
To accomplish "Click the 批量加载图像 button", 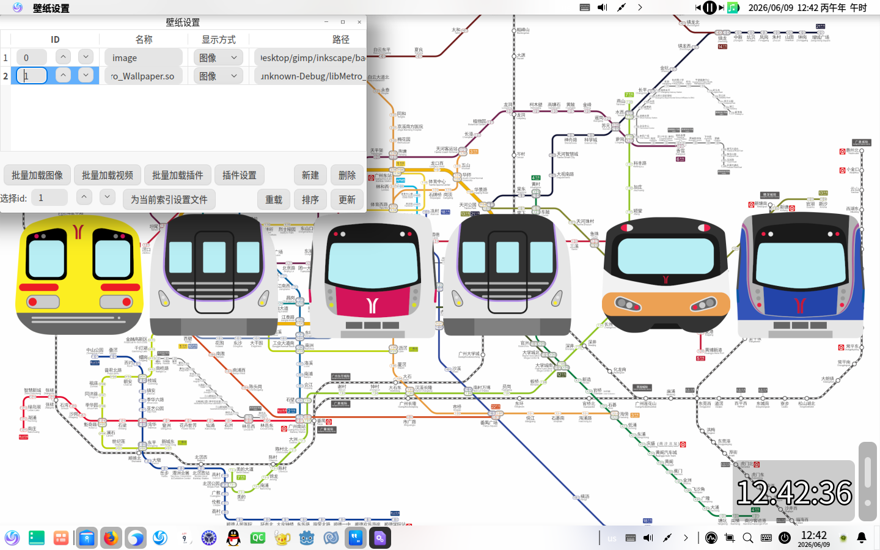I will (37, 175).
